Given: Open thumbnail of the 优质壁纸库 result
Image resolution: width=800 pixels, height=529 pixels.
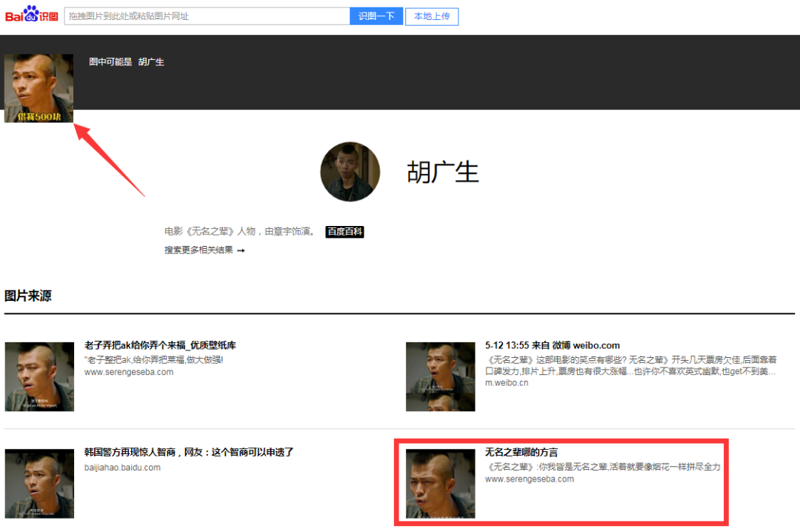Looking at the screenshot, I should [x=39, y=376].
